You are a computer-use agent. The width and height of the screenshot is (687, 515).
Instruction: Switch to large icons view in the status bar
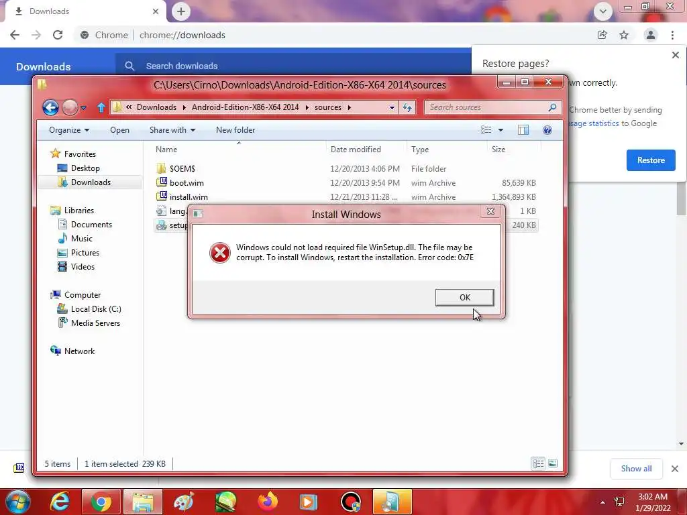pyautogui.click(x=553, y=463)
